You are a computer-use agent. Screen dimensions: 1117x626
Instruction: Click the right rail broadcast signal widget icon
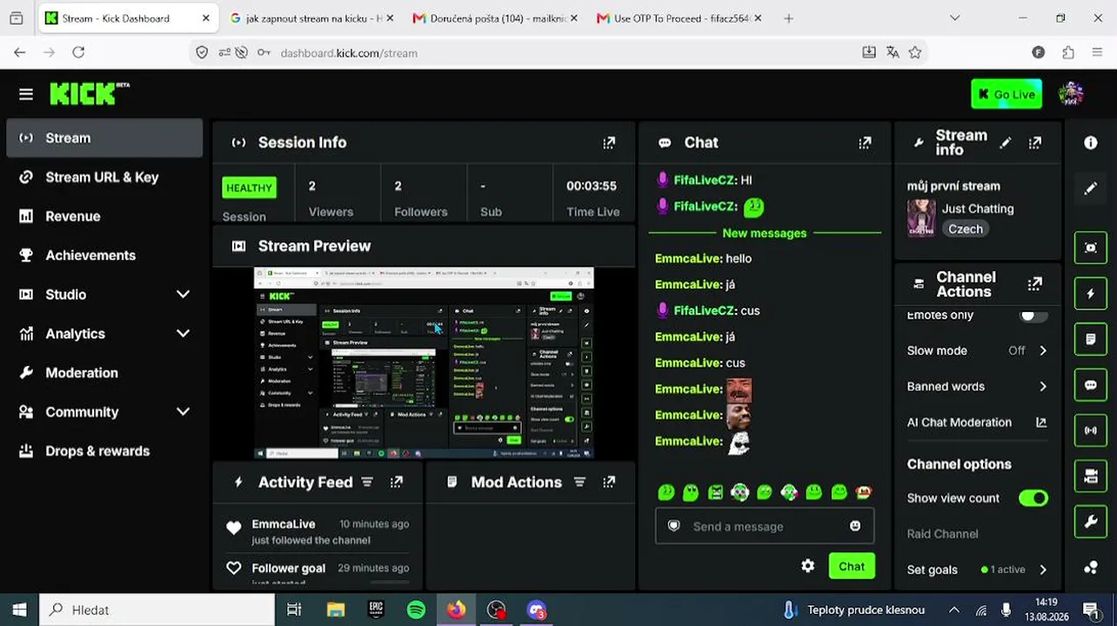pos(1091,430)
